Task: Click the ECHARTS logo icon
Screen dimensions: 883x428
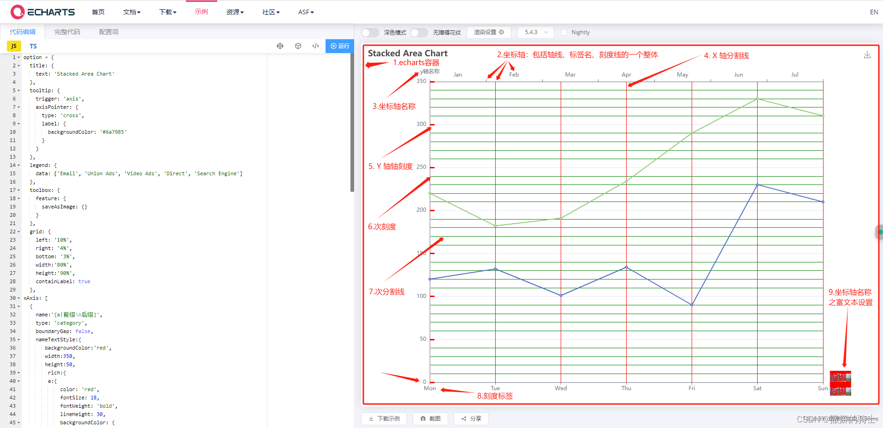Action: coord(18,12)
